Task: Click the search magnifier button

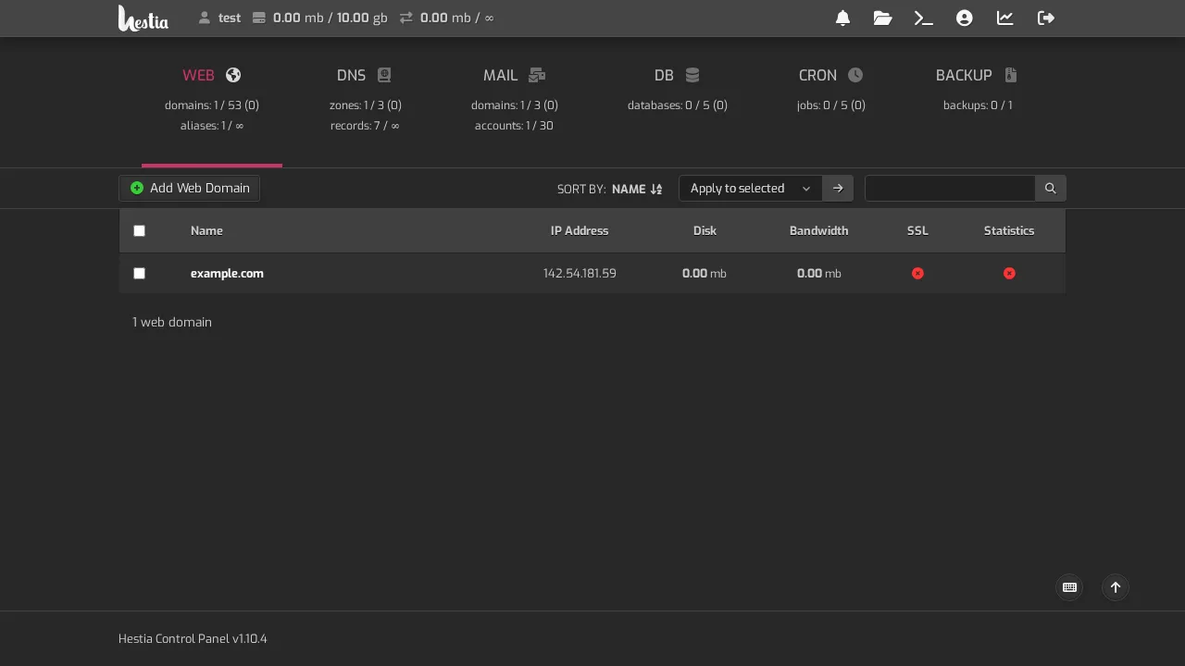Action: (1051, 189)
